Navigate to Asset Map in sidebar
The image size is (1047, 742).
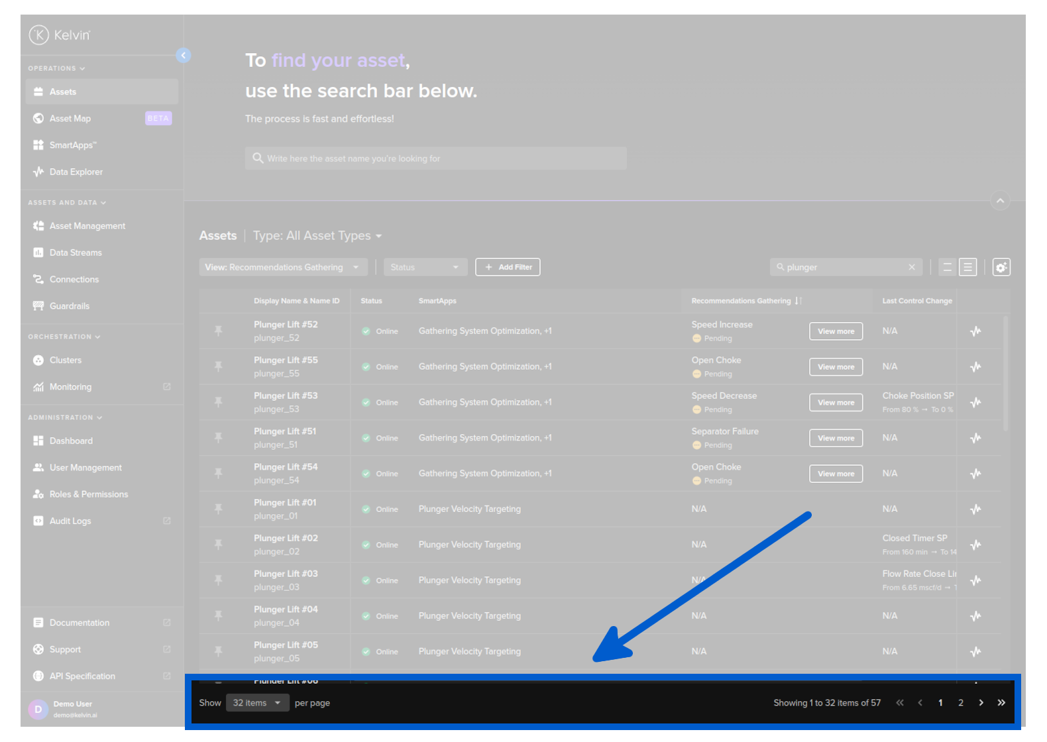click(x=70, y=119)
